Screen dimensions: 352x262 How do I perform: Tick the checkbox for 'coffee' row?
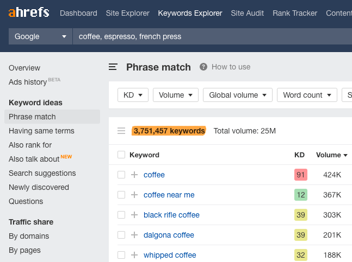coord(121,175)
